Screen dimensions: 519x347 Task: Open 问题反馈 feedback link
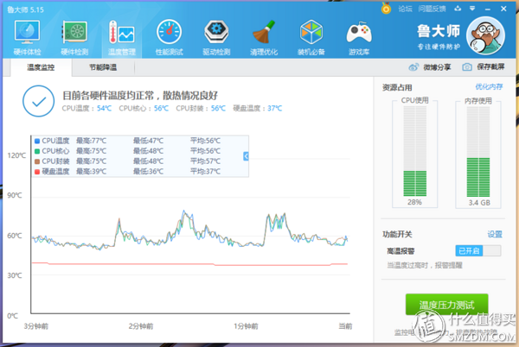432,9
